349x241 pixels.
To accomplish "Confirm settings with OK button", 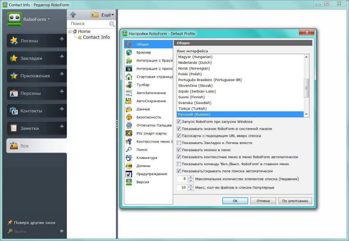I will pos(235,201).
